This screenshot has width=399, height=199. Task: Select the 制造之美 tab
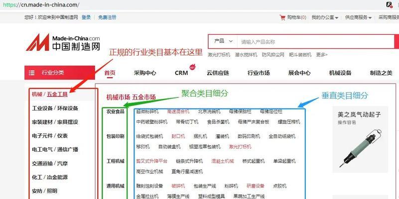[x=381, y=73]
